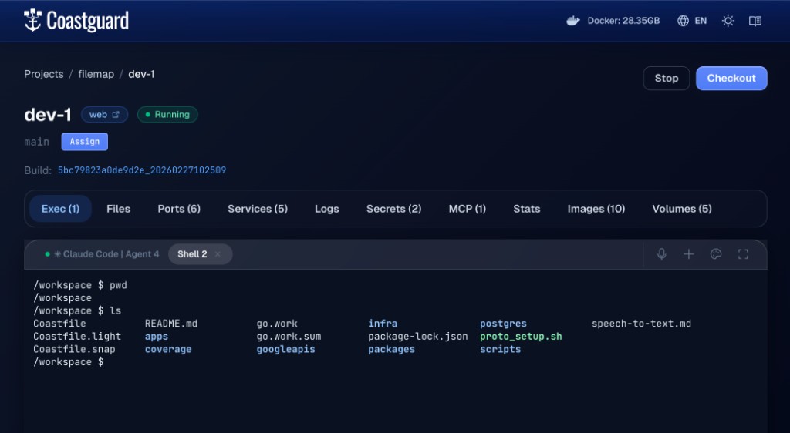The width and height of the screenshot is (790, 433).
Task: Open the Secrets (2) tab
Action: (x=394, y=209)
